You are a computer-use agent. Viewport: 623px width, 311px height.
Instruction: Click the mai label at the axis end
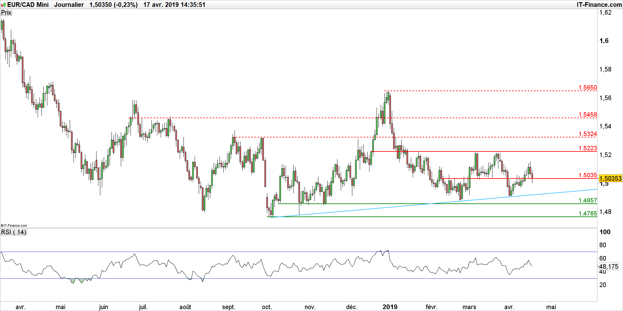[551, 307]
